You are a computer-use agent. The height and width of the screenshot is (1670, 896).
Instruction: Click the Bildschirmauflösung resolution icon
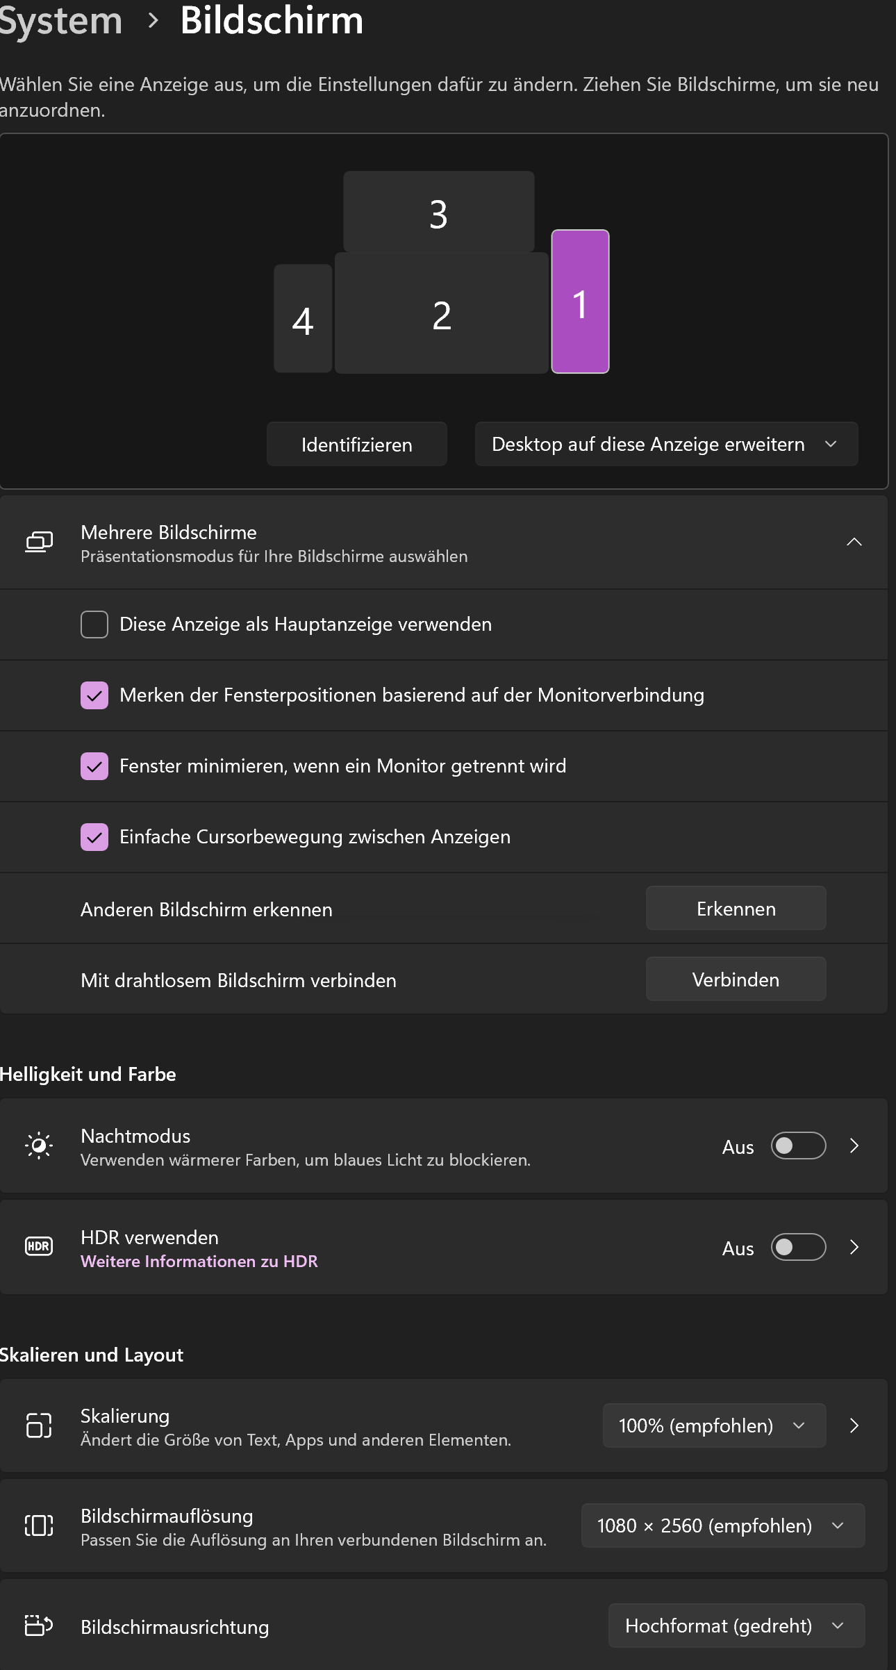pos(39,1526)
